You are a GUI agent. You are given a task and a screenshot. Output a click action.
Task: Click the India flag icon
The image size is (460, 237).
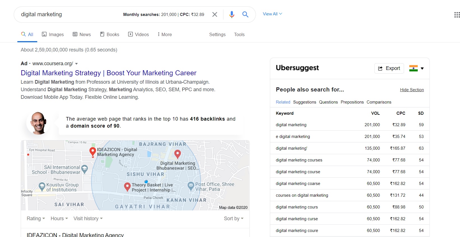413,68
